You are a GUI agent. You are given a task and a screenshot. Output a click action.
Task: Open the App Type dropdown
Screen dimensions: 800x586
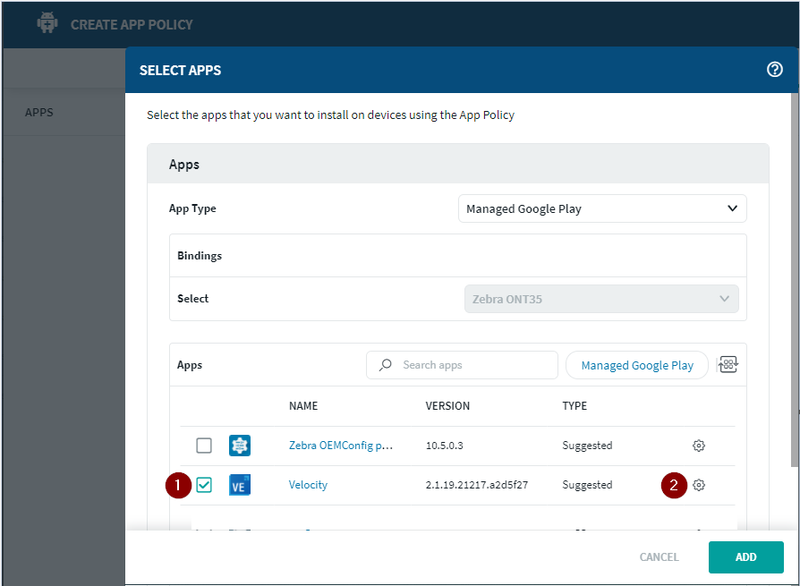click(601, 208)
